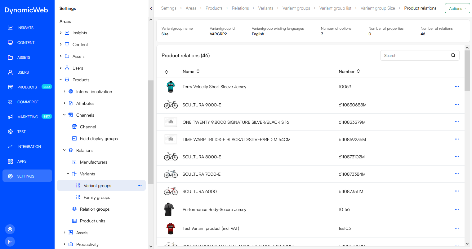Expand the Assets area tree node

click(61, 56)
